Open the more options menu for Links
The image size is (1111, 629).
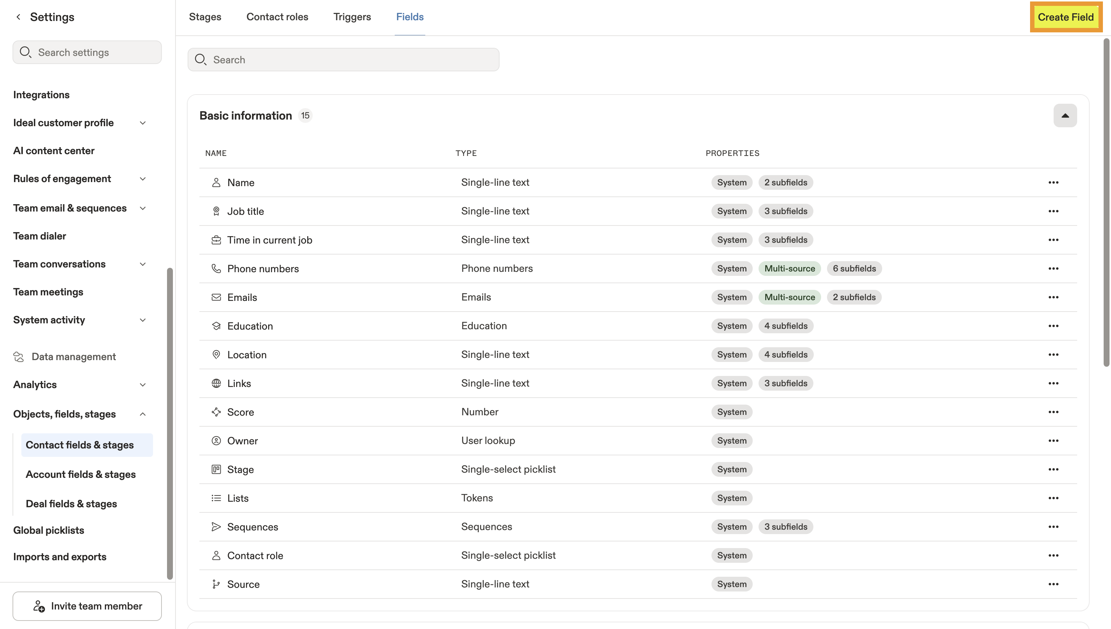pos(1053,383)
